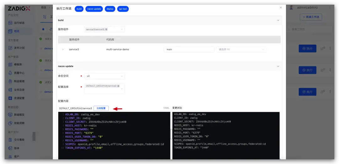Jump to the nacos-update stage tag
Screen dimensions: 339x164
click(x=94, y=9)
